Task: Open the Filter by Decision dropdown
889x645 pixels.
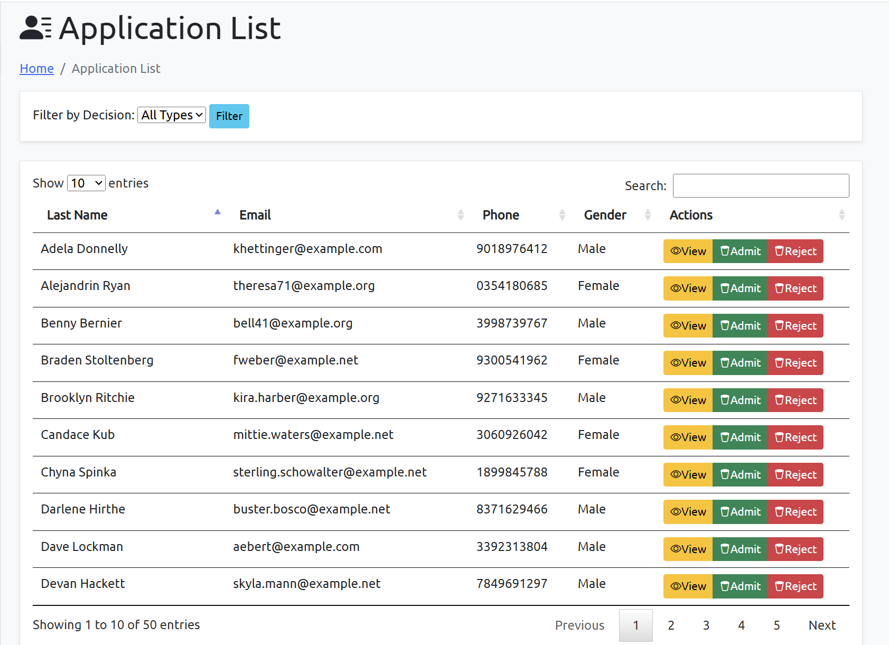Action: point(172,115)
